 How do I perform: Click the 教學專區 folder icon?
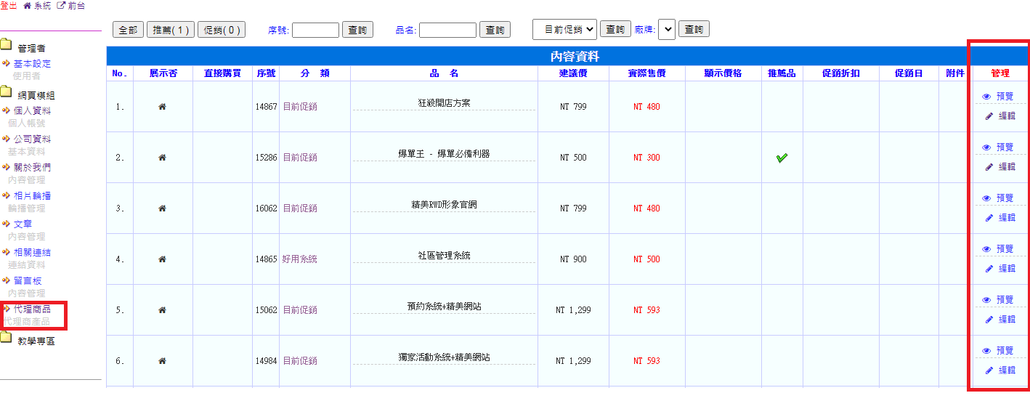(x=6, y=337)
